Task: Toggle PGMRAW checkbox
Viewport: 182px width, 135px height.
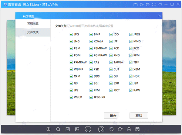Action: pos(91,55)
